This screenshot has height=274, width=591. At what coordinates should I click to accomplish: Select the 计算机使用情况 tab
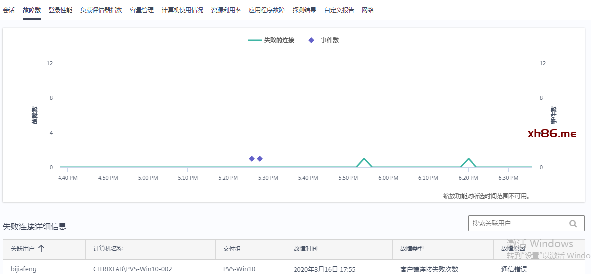pos(182,10)
